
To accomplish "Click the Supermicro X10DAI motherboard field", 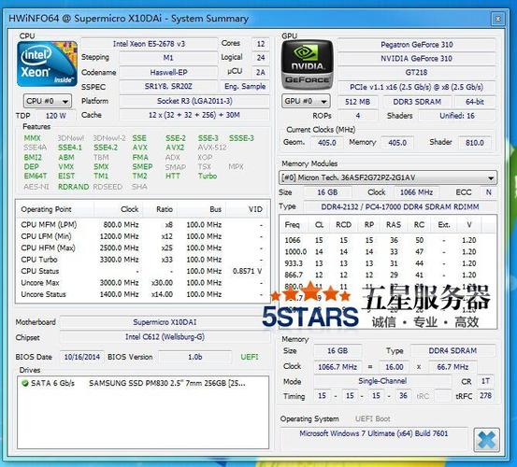I will (165, 322).
